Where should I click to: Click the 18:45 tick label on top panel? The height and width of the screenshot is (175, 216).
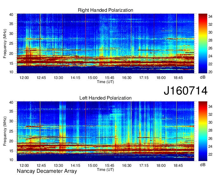178,78
